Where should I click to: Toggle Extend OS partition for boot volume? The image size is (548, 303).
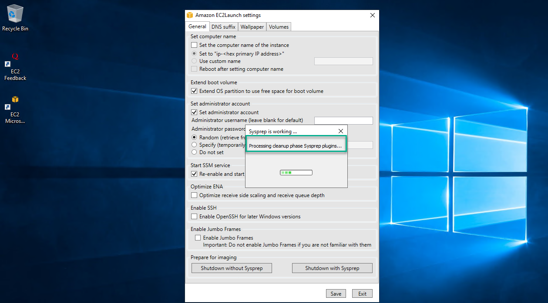point(194,91)
